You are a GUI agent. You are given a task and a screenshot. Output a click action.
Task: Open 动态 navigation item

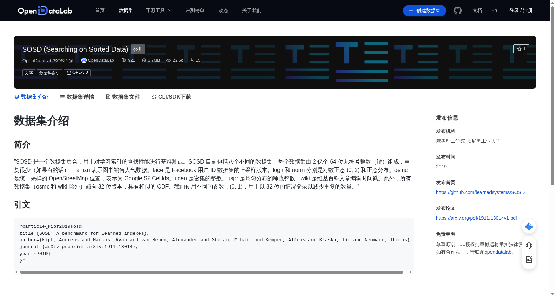coord(223,10)
